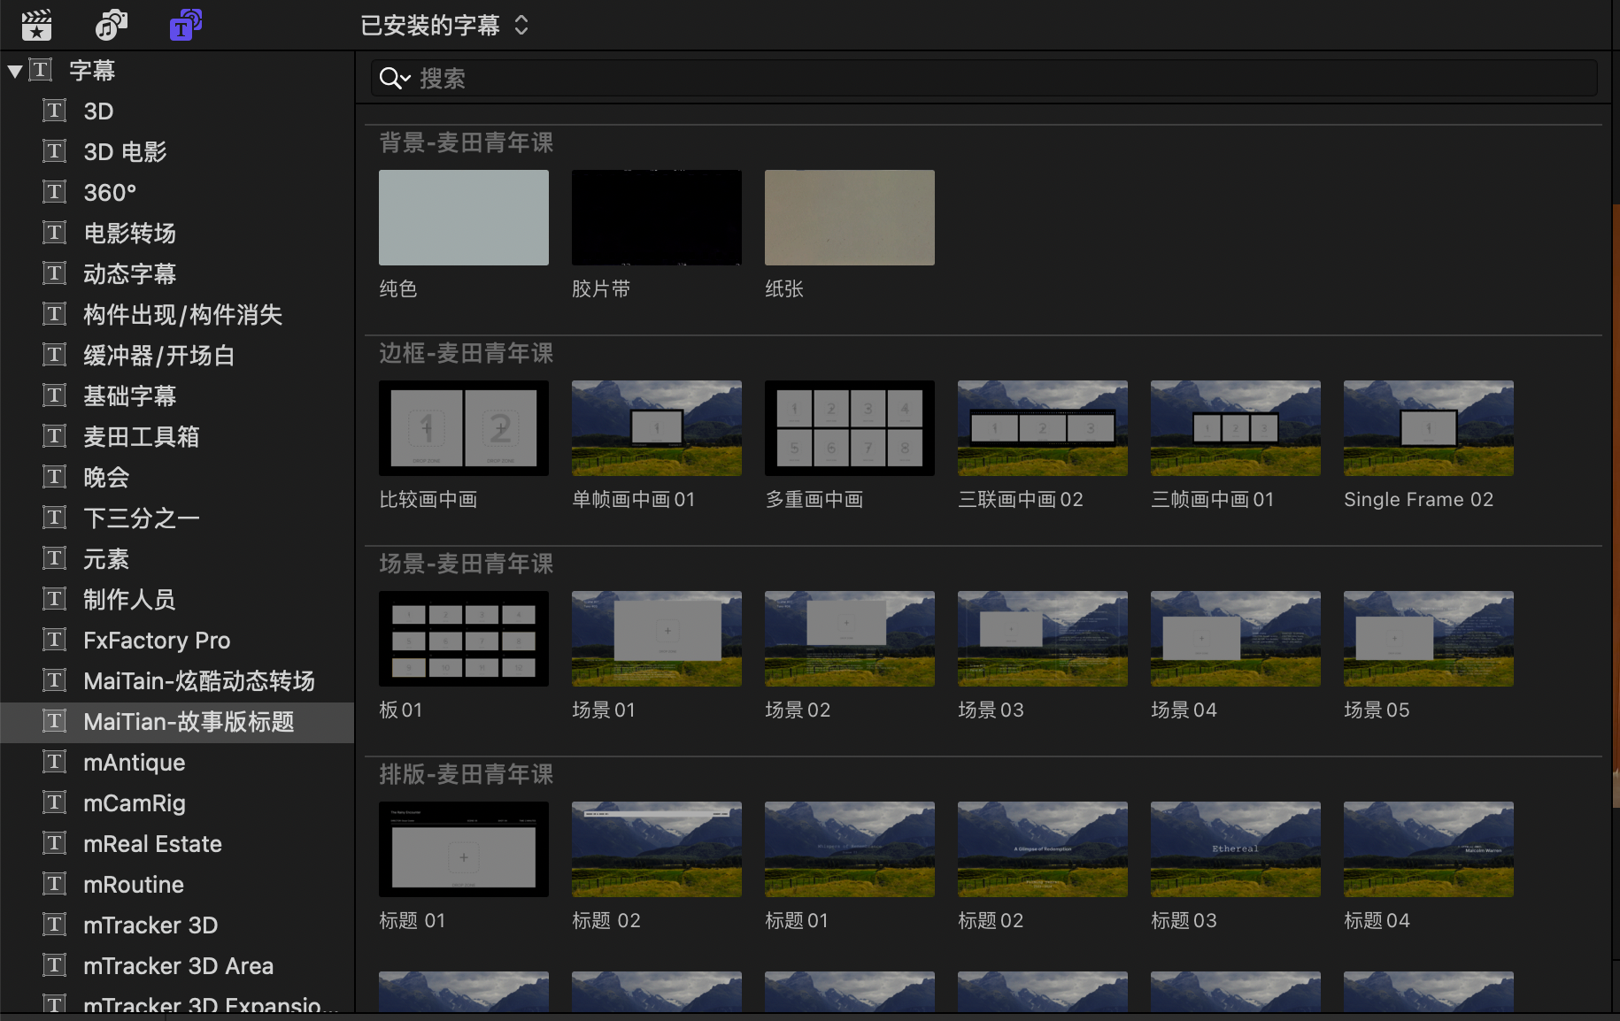Select the Titles and Generators sidebar icon
Viewport: 1620px width, 1021px height.
tap(185, 25)
